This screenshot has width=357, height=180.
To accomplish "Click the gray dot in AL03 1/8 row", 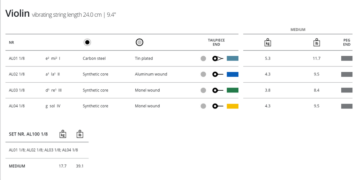I will pyautogui.click(x=203, y=90).
